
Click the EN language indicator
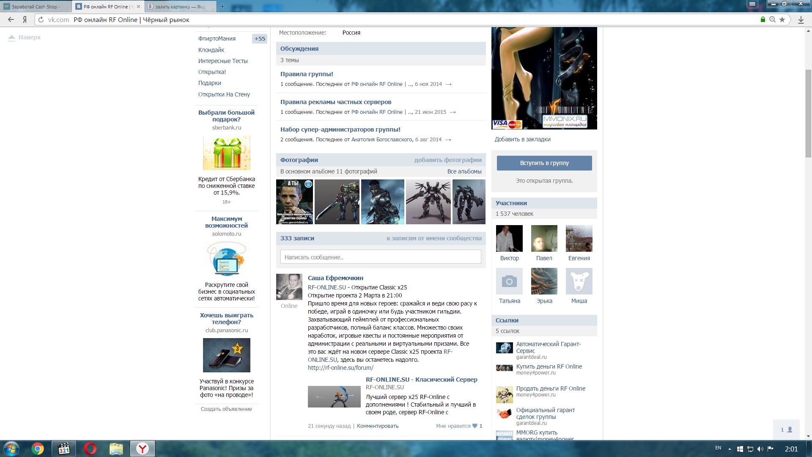pyautogui.click(x=718, y=448)
